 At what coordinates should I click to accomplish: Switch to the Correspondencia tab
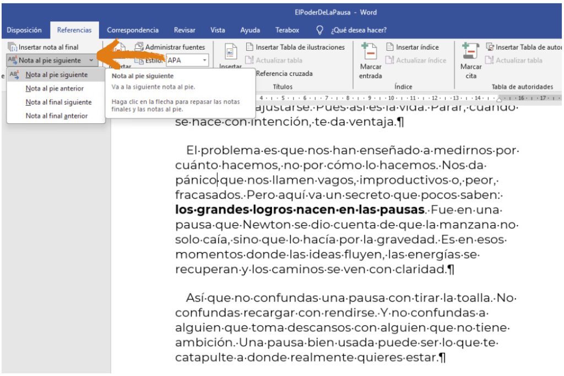coord(133,30)
